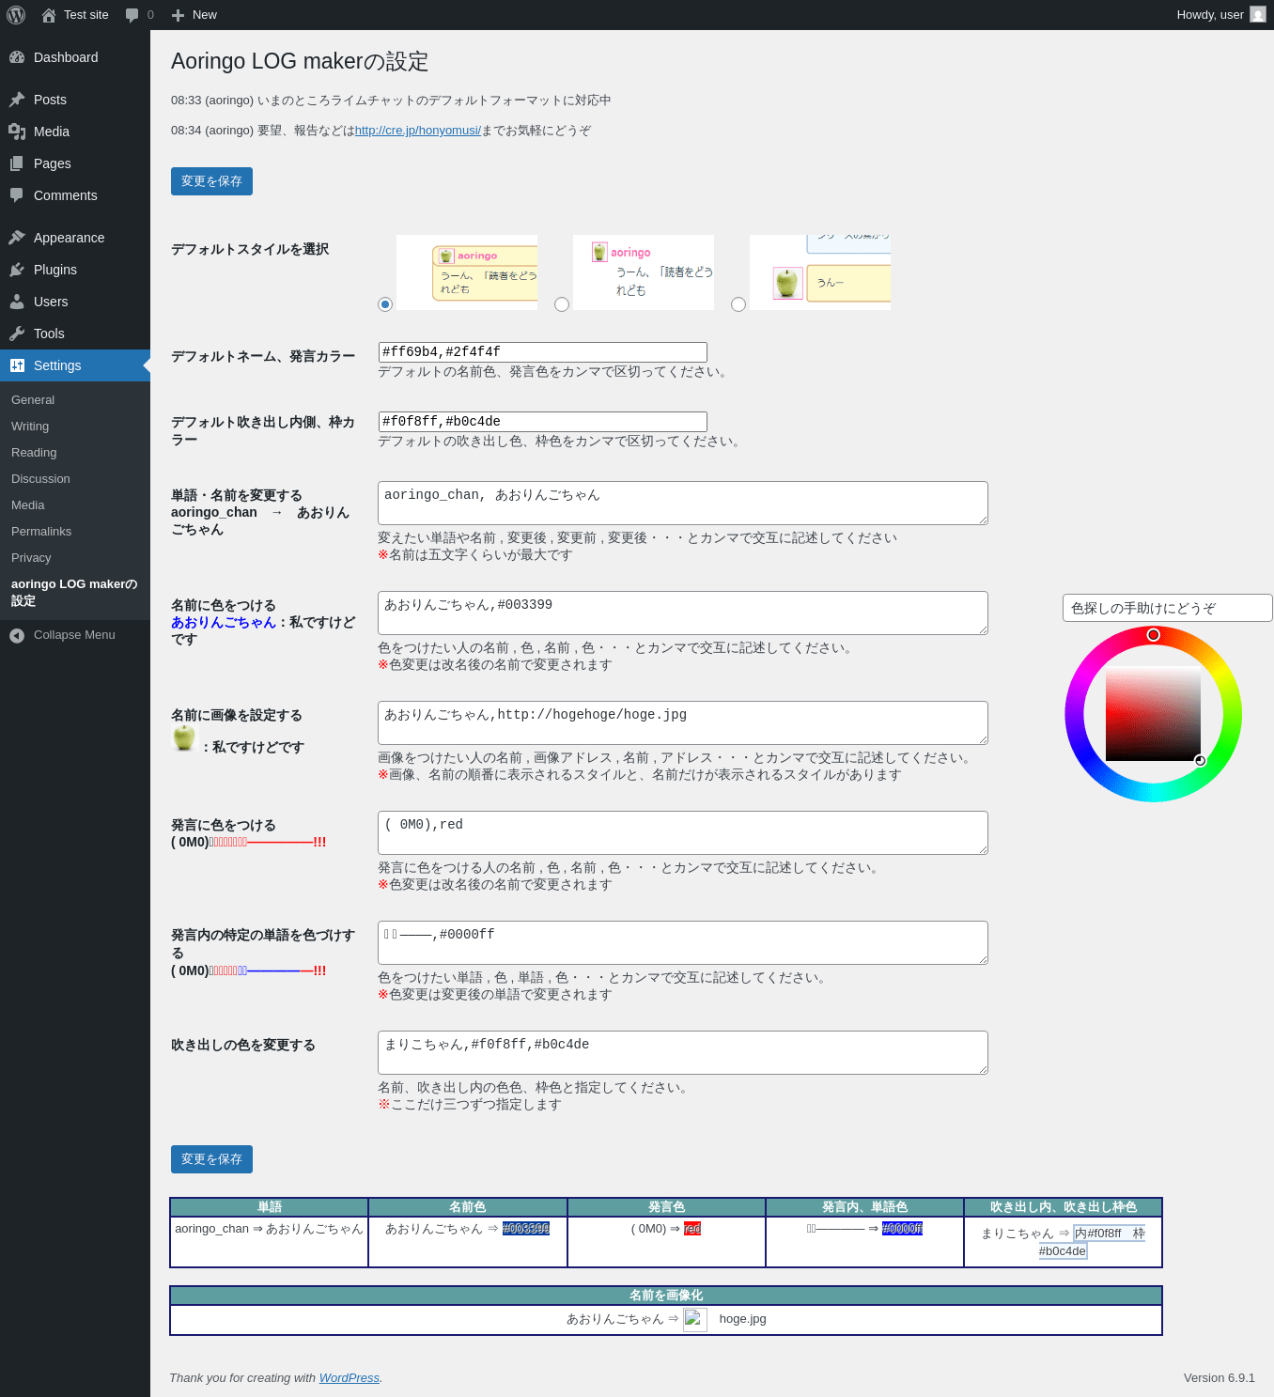This screenshot has height=1397, width=1274.
Task: Click the New label in admin bar
Action: (205, 15)
